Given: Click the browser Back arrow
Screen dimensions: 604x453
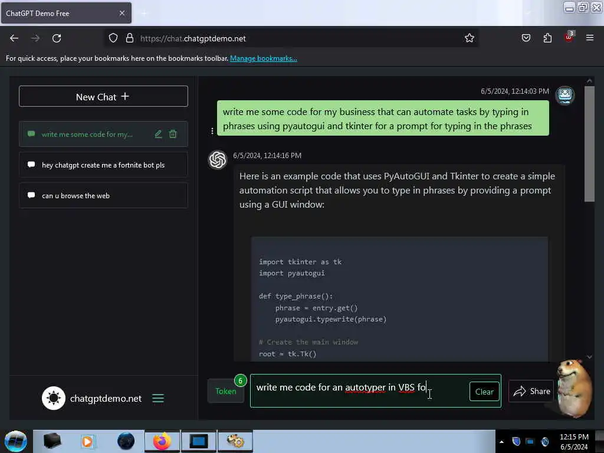Looking at the screenshot, I should pyautogui.click(x=14, y=38).
